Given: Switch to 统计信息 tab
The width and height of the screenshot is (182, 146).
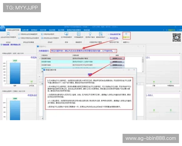Looking at the screenshot, I should (61, 30).
